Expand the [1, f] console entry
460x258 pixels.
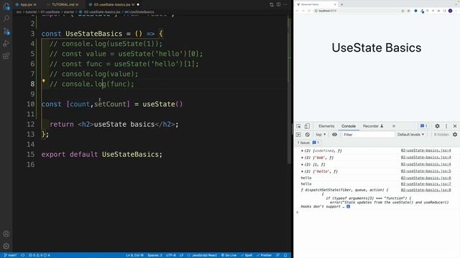[x=302, y=164]
